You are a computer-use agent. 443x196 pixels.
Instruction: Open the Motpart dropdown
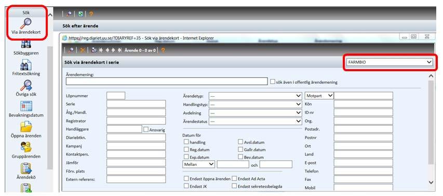click(x=319, y=96)
